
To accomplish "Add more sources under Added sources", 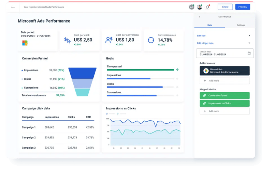I will click(x=224, y=80).
